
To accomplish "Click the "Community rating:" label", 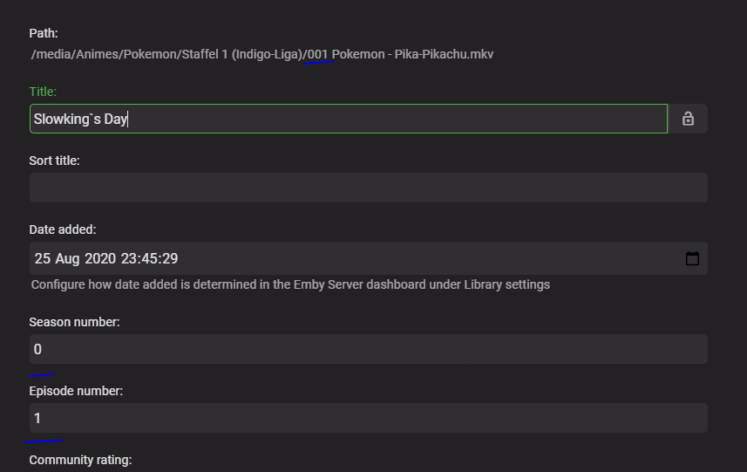I will pos(80,459).
